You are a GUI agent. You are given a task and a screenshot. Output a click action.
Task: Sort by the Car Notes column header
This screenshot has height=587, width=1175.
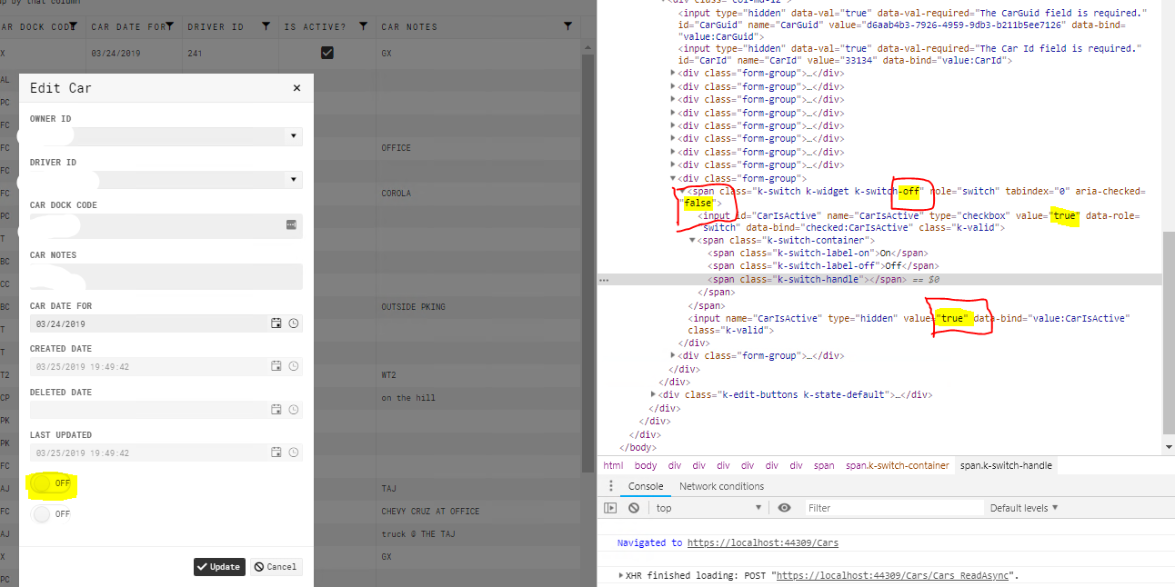tap(409, 27)
